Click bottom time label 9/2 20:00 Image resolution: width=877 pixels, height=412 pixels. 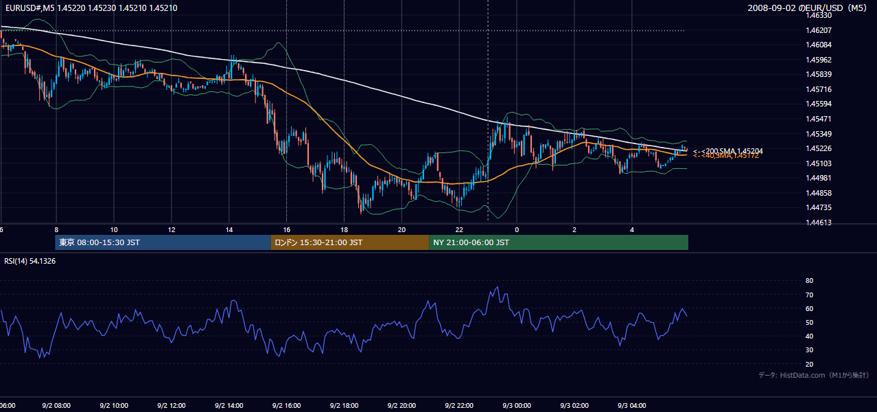[402, 406]
